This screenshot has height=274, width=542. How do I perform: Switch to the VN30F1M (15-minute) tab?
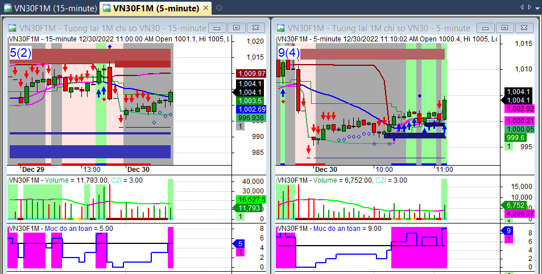point(50,8)
